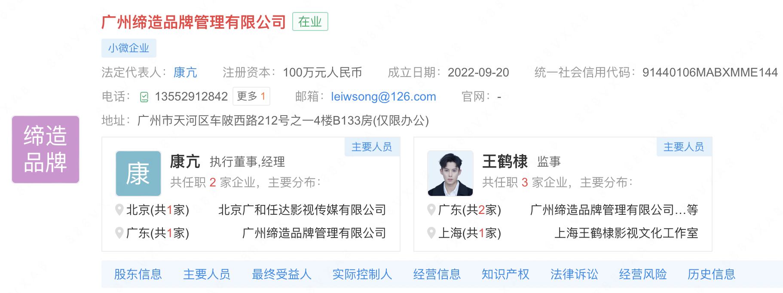Click the location pin beside 广东(共1家)
The height and width of the screenshot is (293, 783).
pos(119,233)
